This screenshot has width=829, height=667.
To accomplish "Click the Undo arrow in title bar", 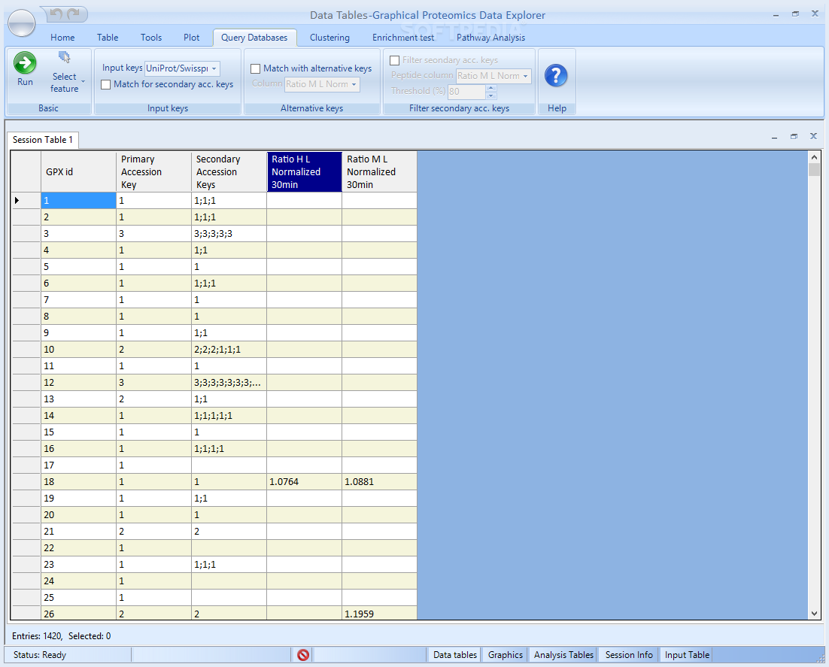I will pyautogui.click(x=57, y=14).
